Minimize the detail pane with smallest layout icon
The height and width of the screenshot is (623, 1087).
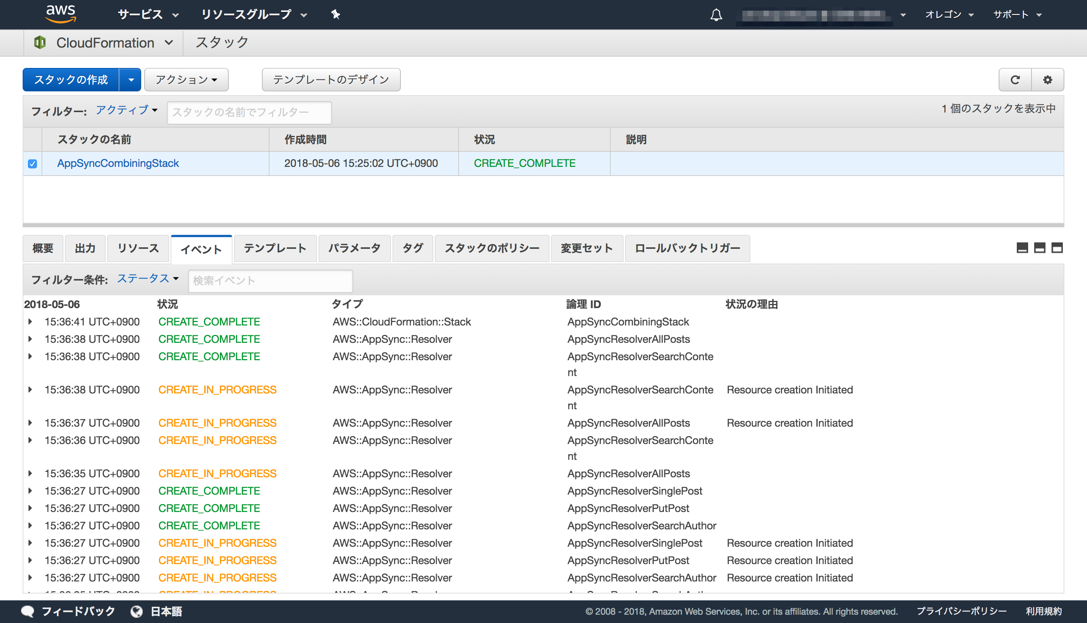[x=1022, y=248]
